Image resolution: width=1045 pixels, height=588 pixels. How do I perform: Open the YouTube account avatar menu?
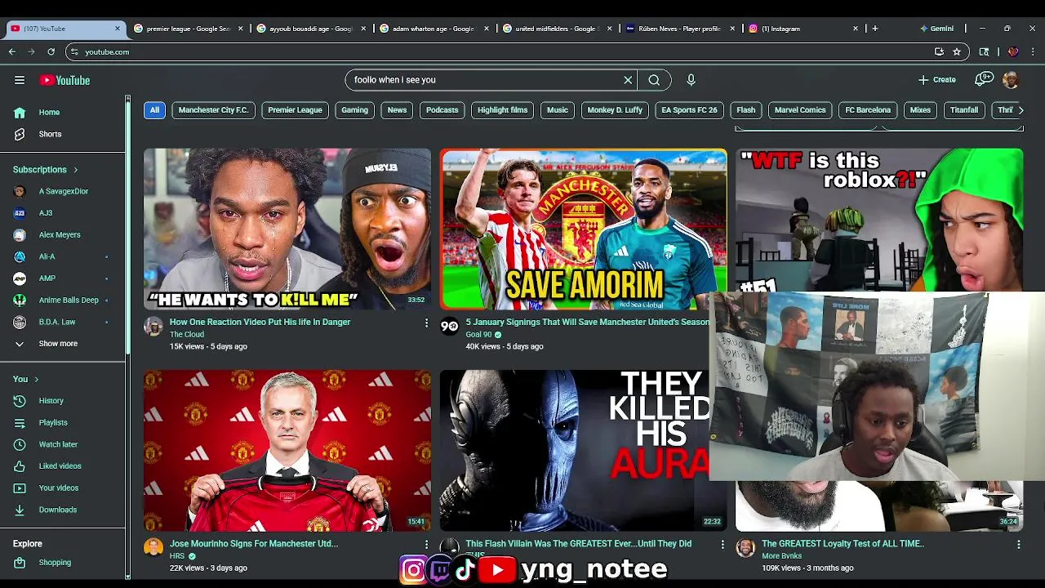pyautogui.click(x=1011, y=80)
